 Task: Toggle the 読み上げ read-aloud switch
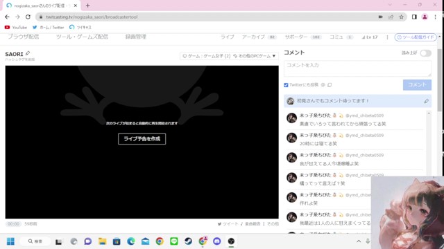(x=425, y=53)
